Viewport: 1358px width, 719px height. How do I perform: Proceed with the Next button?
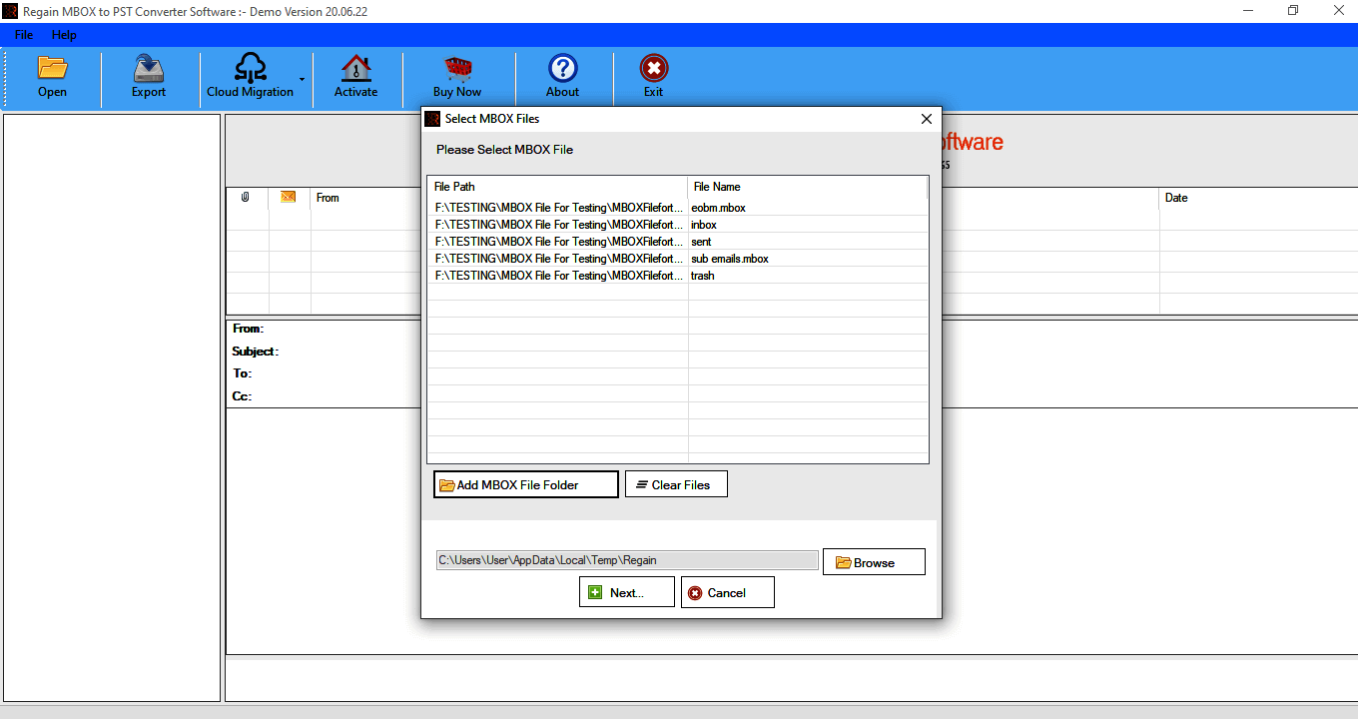tap(627, 592)
